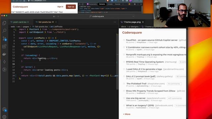Image resolution: width=212 pixels, height=119 pixels.
Task: Open the Explorer view in activity bar
Action: pyautogui.click(x=4, y=23)
